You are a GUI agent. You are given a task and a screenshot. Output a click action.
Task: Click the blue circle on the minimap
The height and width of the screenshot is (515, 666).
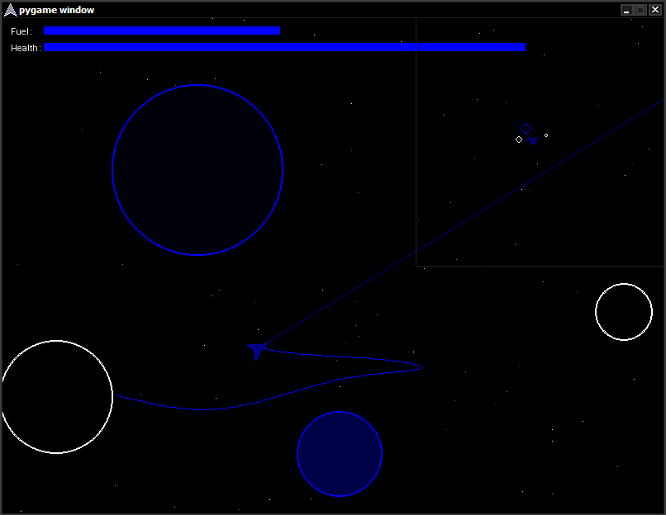tap(526, 129)
